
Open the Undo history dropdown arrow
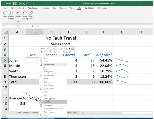(26, 4)
